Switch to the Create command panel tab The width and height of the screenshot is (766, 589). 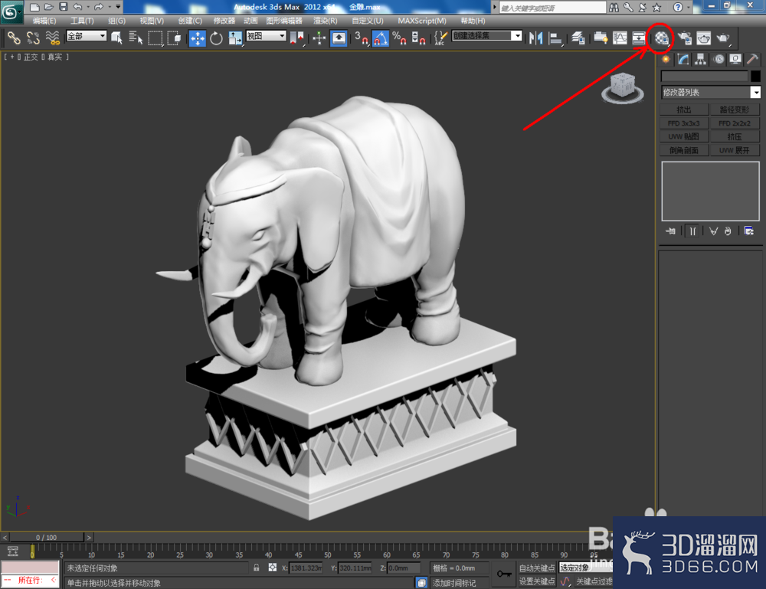coord(666,59)
